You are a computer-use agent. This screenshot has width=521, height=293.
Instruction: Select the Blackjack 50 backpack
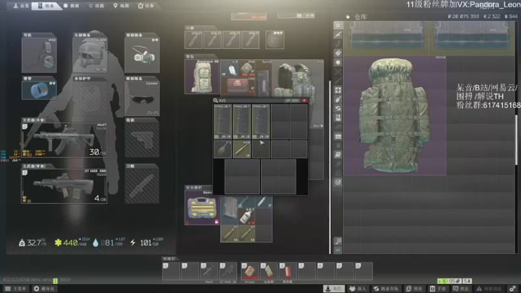coord(202,77)
